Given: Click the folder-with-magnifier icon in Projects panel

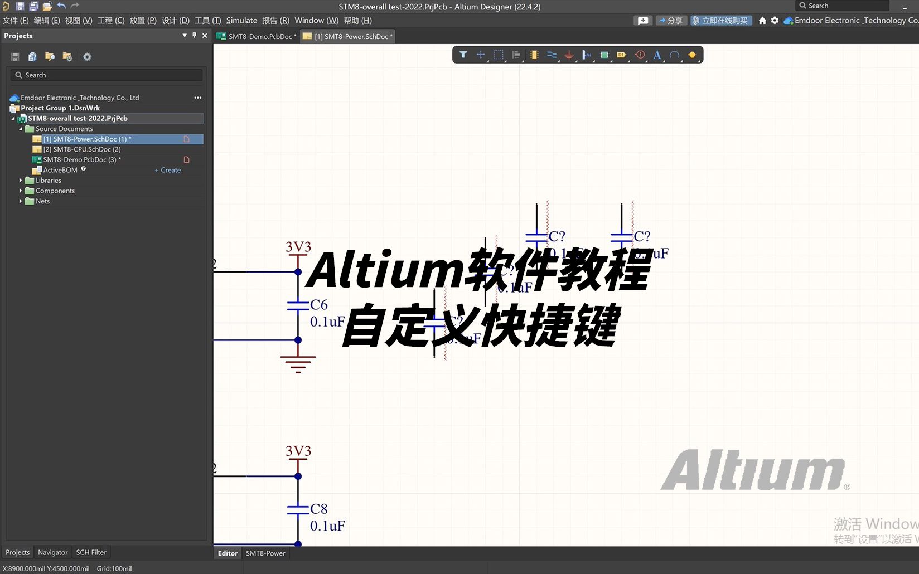Looking at the screenshot, I should (x=50, y=56).
